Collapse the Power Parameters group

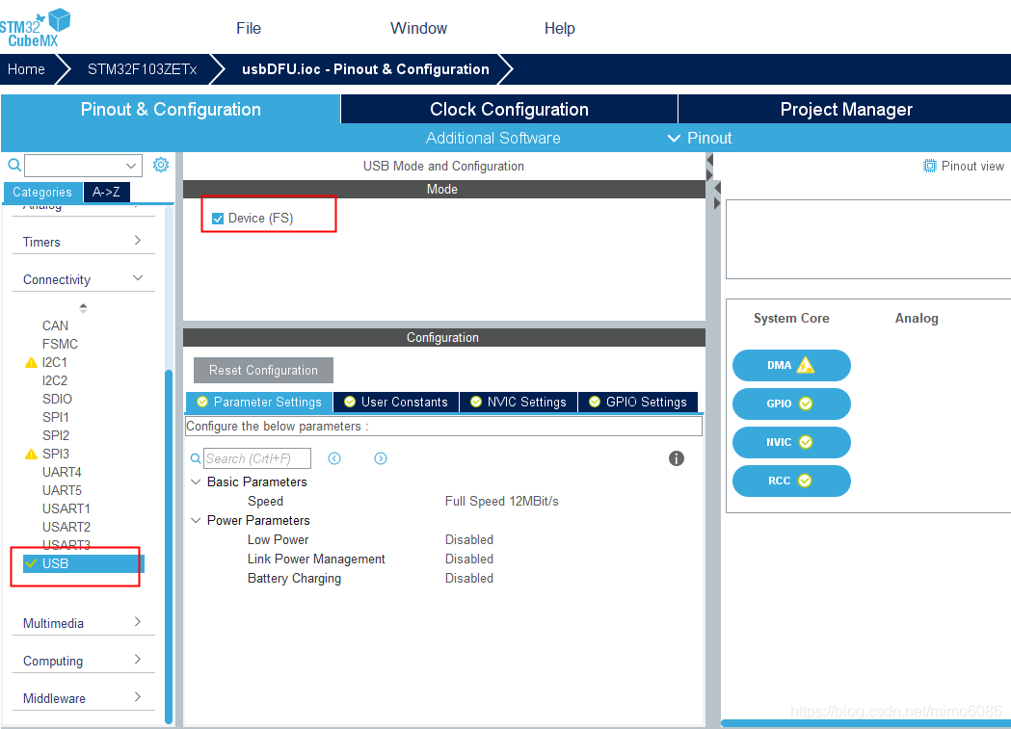[196, 520]
